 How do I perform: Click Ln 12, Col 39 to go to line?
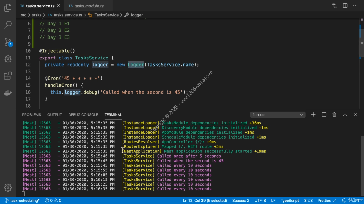pos(205,200)
